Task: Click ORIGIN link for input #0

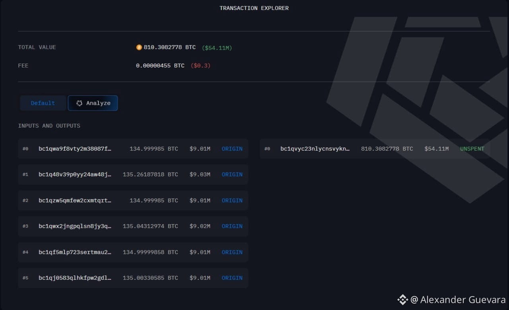Action: (232, 149)
